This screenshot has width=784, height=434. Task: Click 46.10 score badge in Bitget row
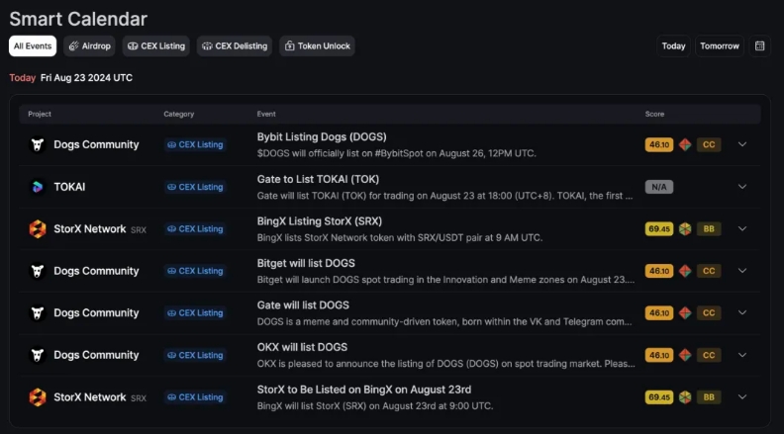[x=659, y=271]
